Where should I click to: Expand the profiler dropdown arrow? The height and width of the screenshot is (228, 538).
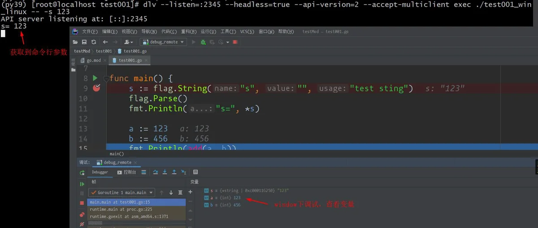tap(228, 42)
